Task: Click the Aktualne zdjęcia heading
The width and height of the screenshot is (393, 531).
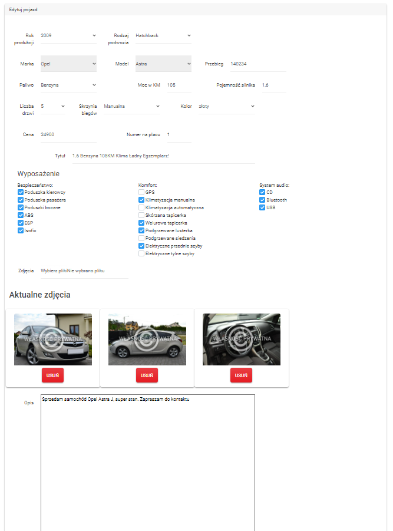Action: point(39,295)
